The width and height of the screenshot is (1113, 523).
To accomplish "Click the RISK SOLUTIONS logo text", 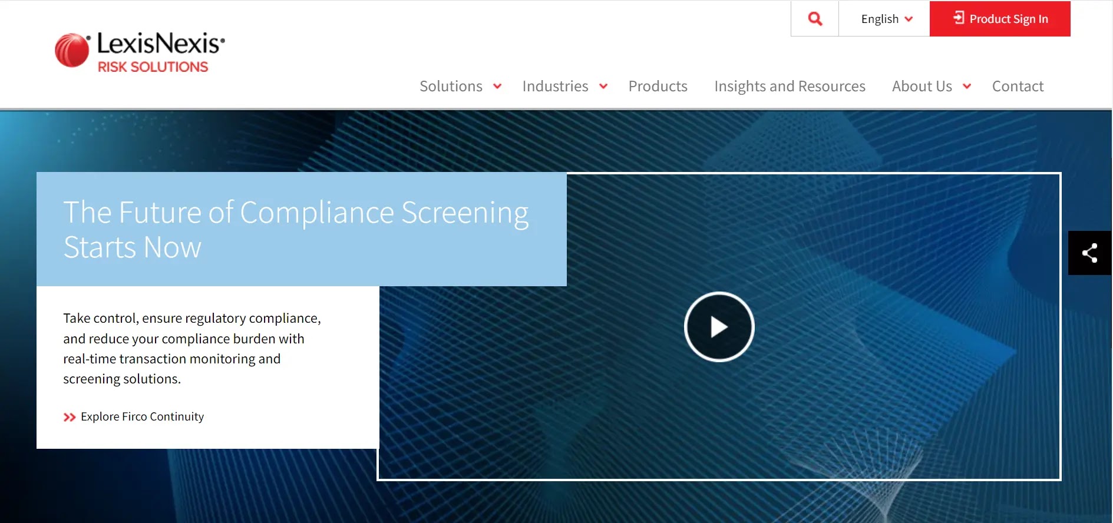I will point(153,67).
